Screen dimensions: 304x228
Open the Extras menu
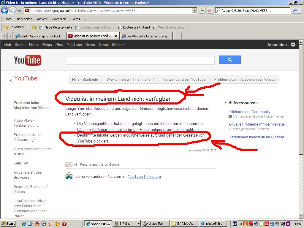pos(75,19)
